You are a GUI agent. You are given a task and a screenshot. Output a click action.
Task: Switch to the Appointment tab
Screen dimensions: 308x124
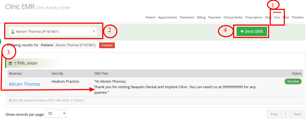pos(167,17)
